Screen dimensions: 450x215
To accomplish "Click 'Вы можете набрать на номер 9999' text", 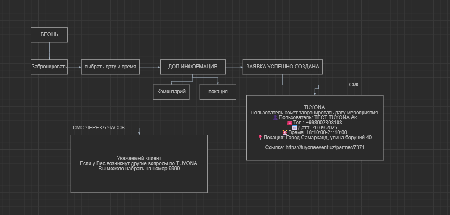I will (139, 169).
